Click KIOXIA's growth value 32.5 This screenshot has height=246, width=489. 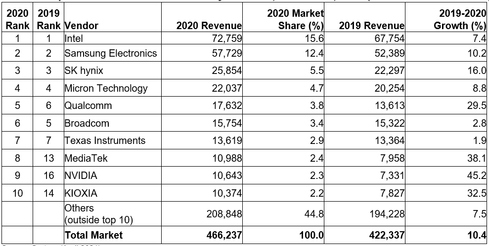(x=476, y=193)
